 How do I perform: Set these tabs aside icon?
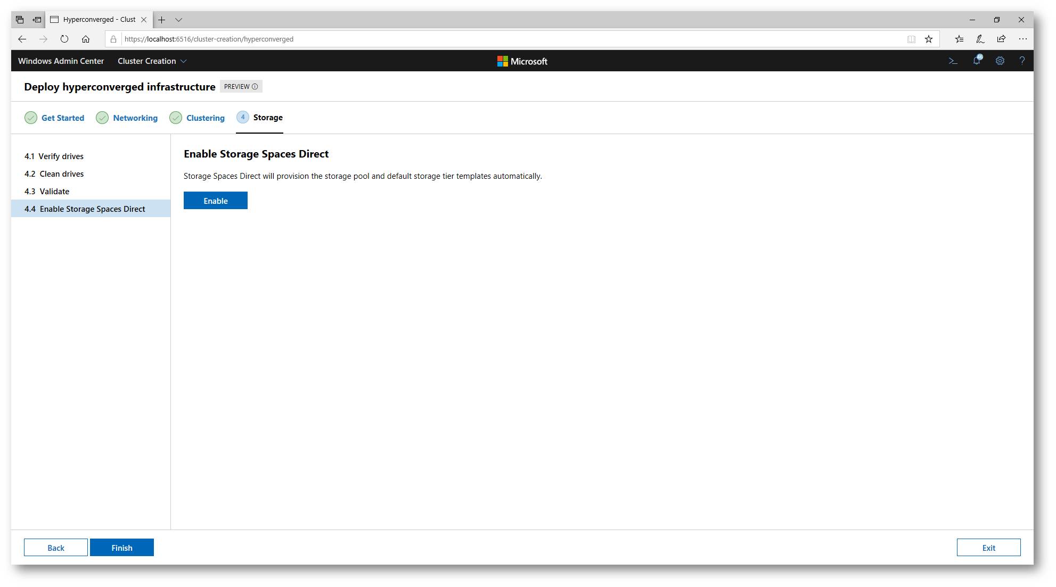pos(37,20)
